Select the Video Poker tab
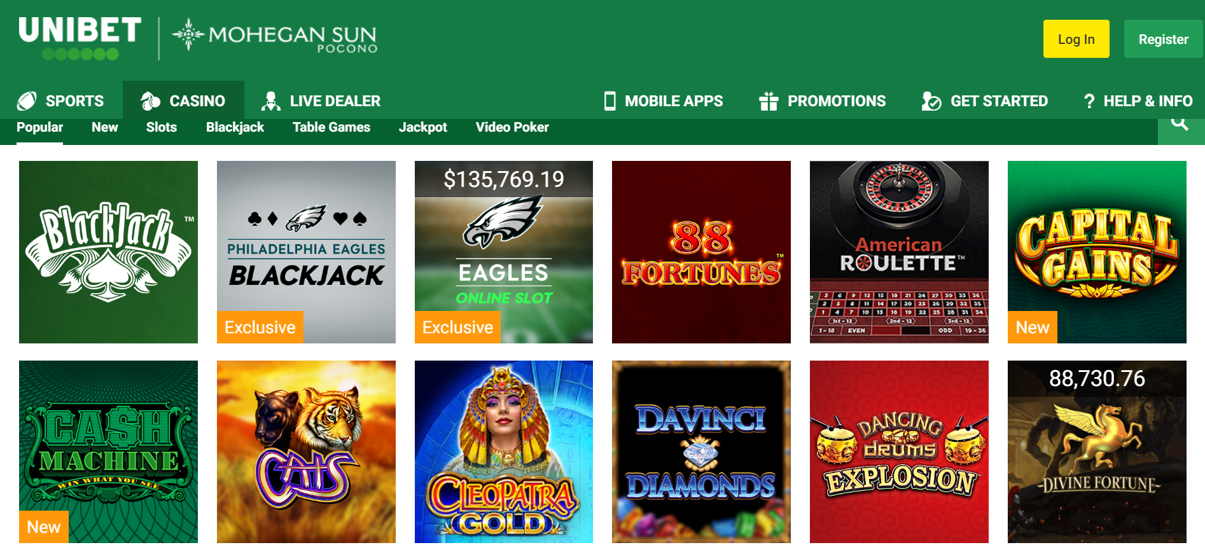This screenshot has height=545, width=1205. 512,127
